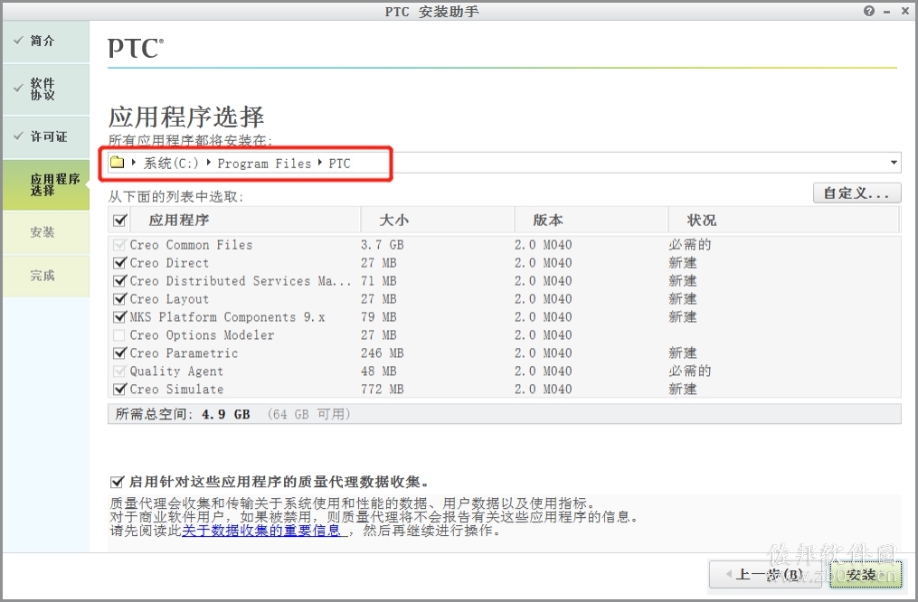The image size is (918, 602).
Task: Enable Creo Options Modeler checkbox
Action: (x=119, y=335)
